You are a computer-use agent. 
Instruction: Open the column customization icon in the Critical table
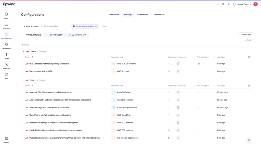tap(249, 57)
